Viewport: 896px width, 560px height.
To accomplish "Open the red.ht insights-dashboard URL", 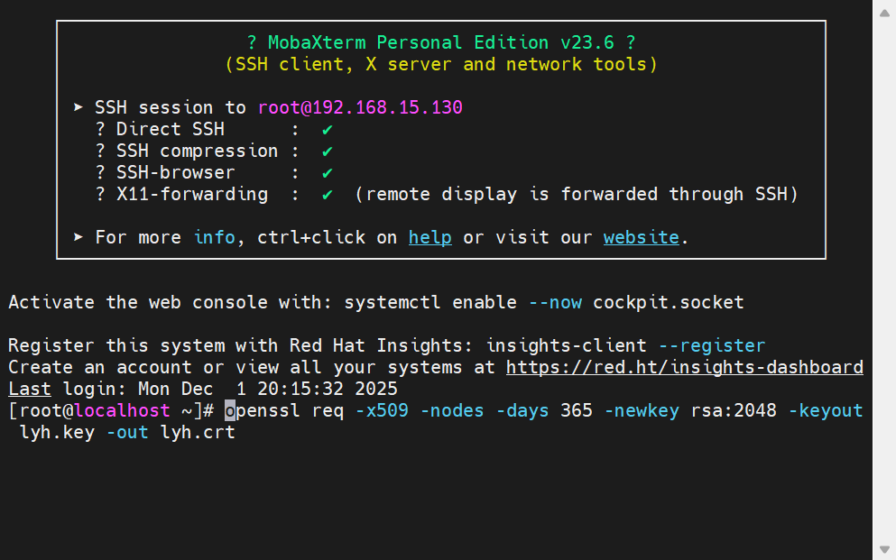I will 685,368.
